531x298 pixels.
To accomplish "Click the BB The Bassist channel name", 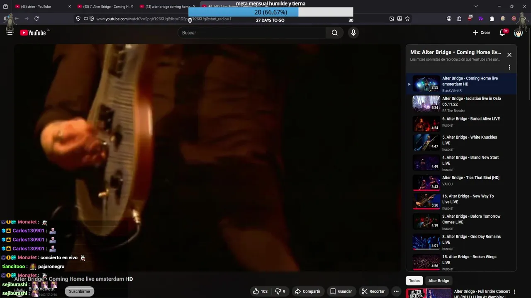I will coord(453,111).
